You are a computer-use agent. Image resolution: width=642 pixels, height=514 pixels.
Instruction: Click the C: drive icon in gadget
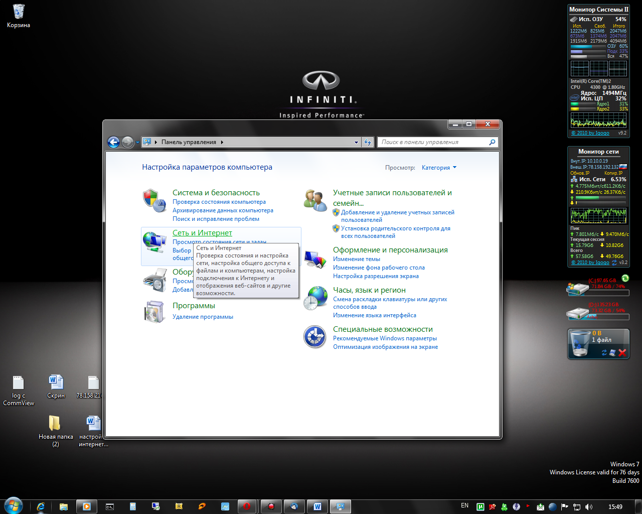click(577, 288)
